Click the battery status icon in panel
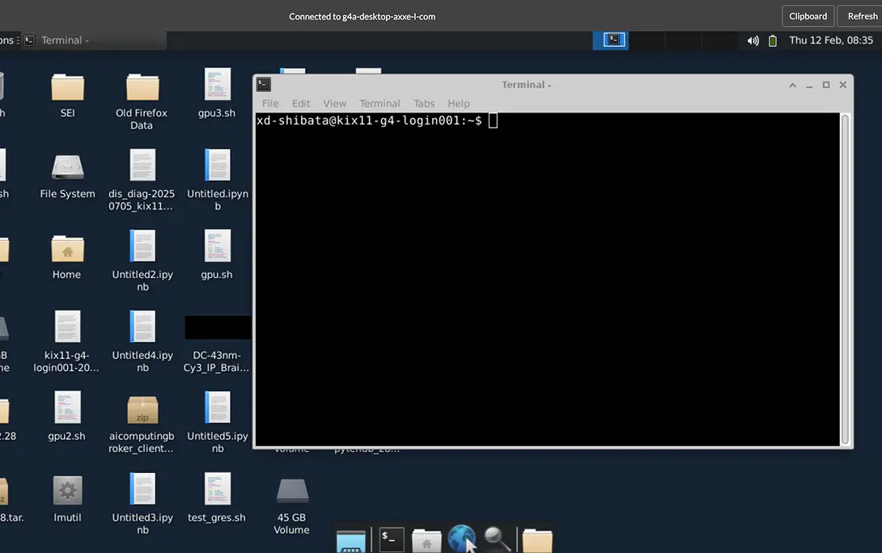Viewport: 882px width, 553px height. click(x=773, y=40)
